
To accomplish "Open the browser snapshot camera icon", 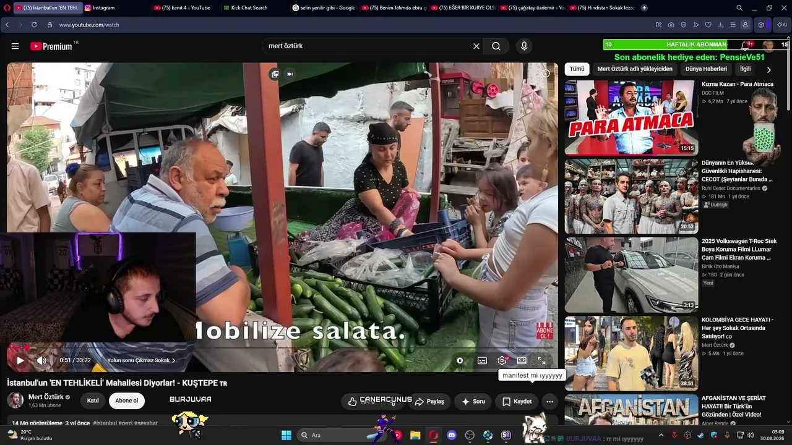I will [671, 25].
